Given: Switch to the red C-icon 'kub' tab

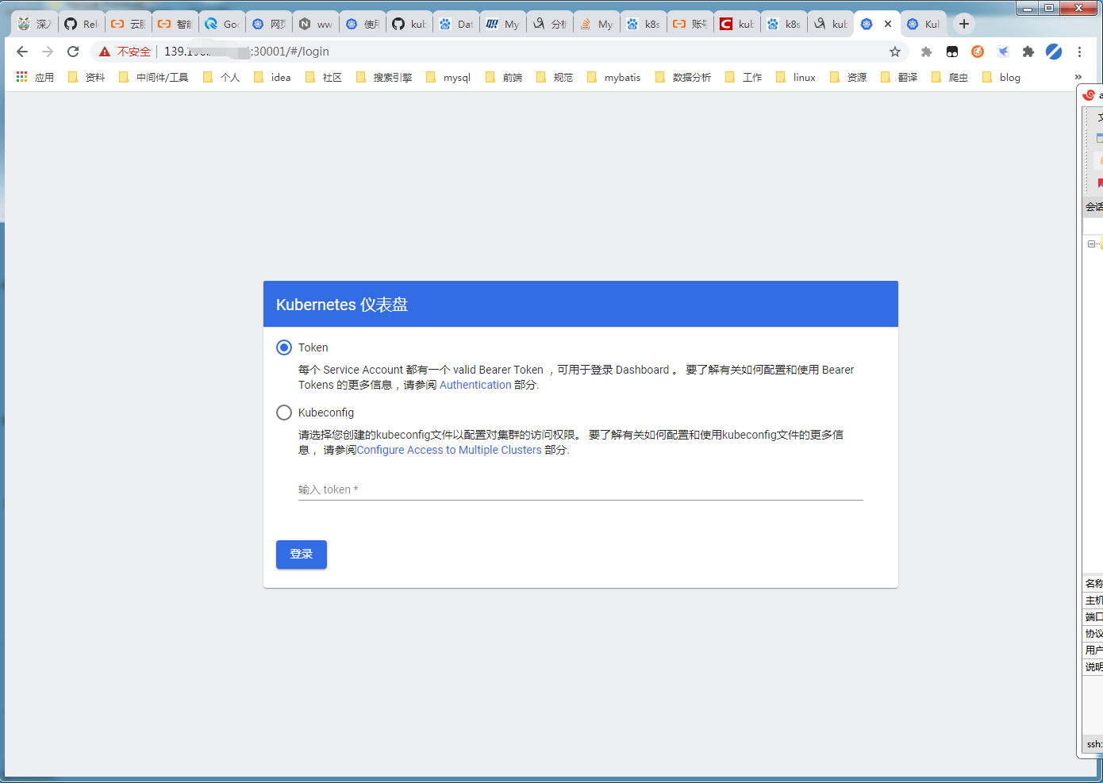Looking at the screenshot, I should 736,24.
